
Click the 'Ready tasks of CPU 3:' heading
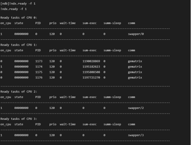pos(19,119)
